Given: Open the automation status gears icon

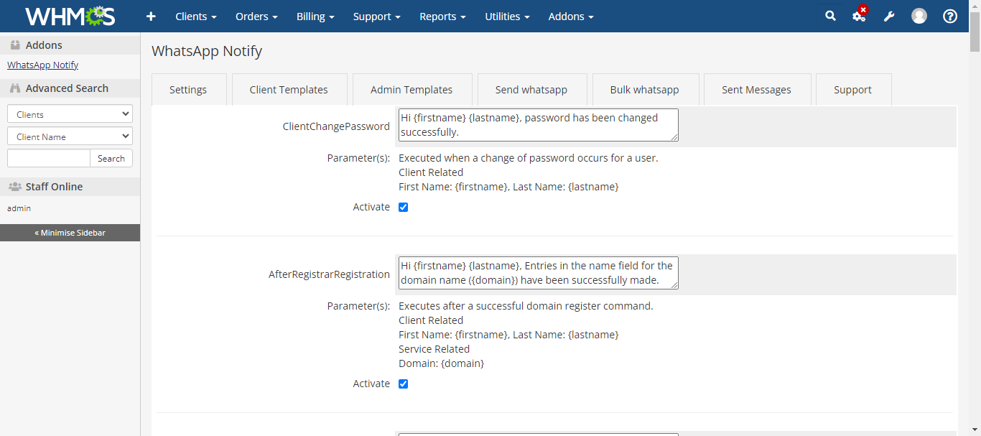Looking at the screenshot, I should coord(860,14).
